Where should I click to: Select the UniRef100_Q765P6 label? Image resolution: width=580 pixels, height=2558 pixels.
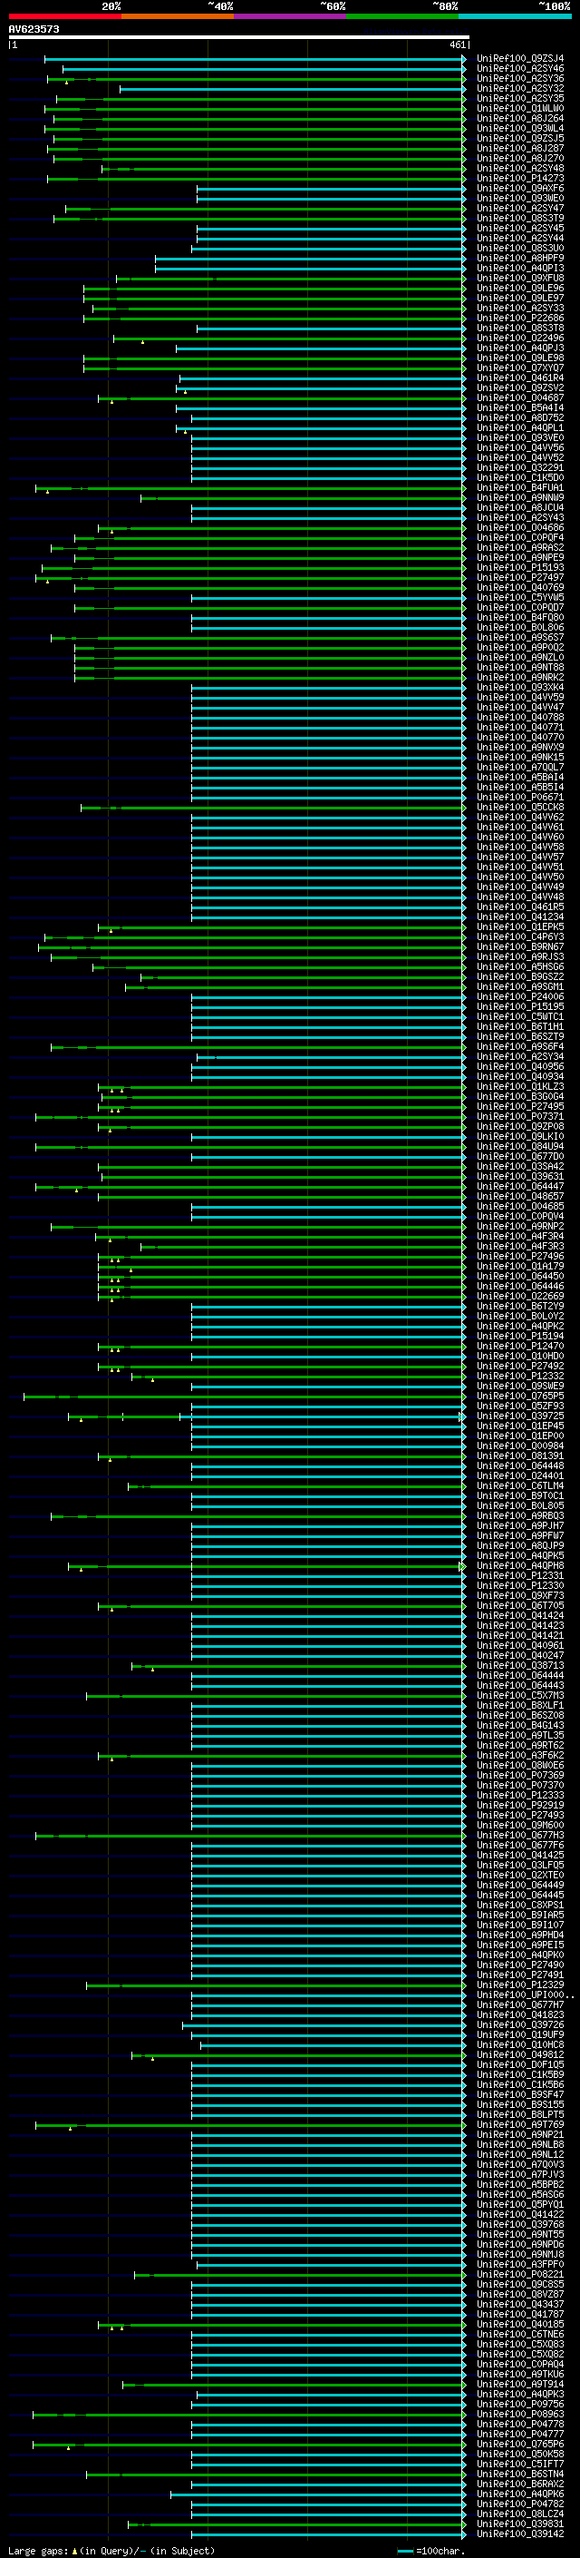519,2444
